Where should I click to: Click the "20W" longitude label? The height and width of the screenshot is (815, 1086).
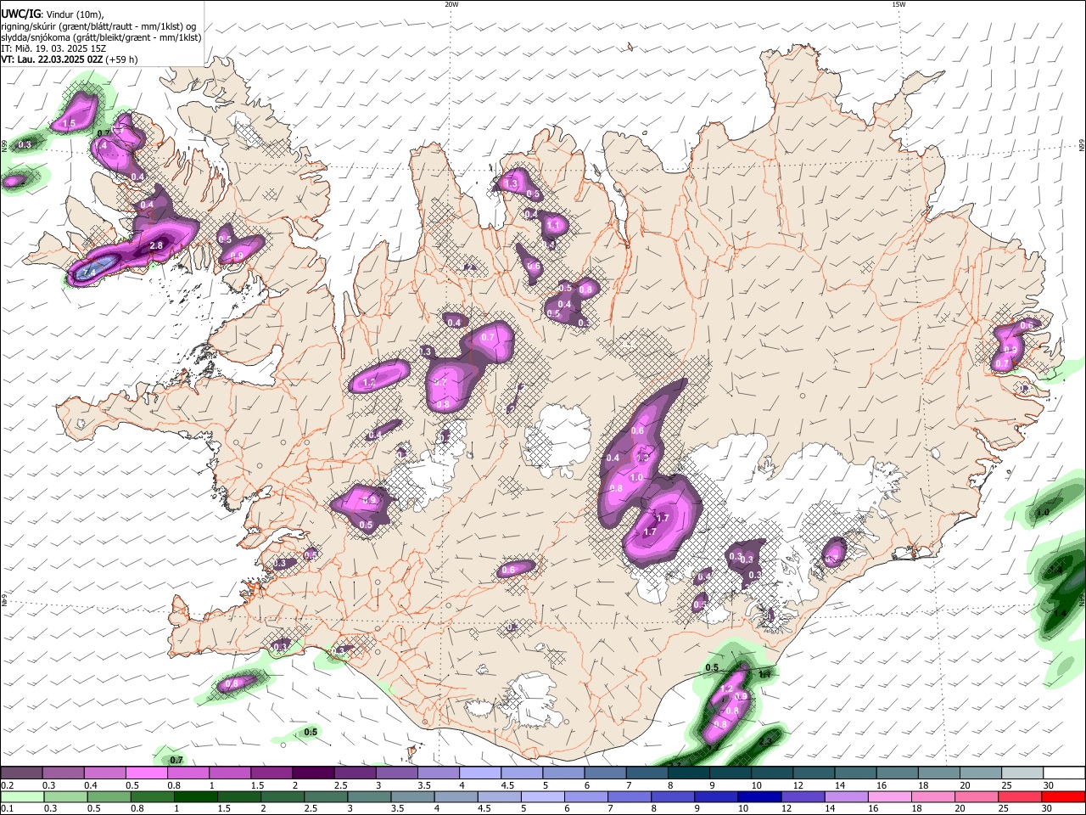click(451, 4)
